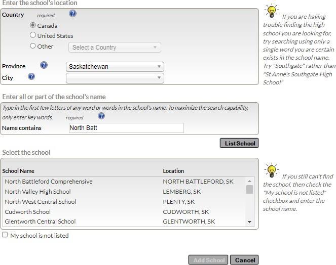Click the Add School button
336x265 pixels.
208,260
